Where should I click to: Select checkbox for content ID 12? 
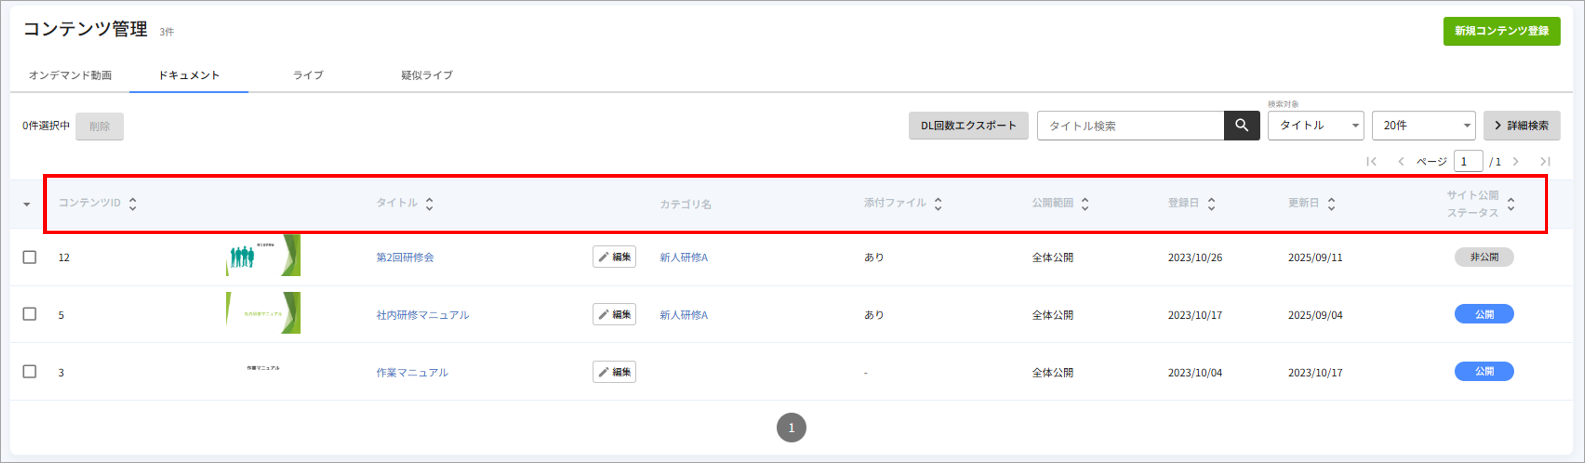[x=29, y=257]
